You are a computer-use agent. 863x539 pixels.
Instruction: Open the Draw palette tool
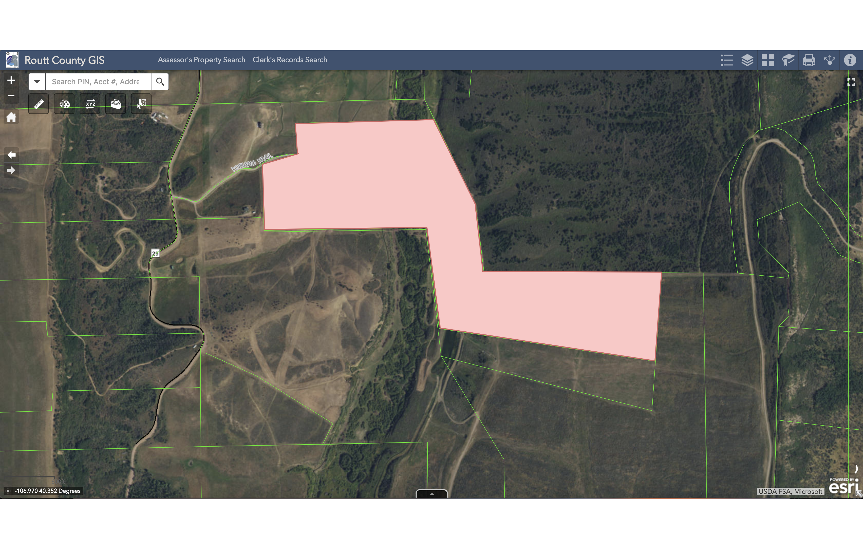64,104
